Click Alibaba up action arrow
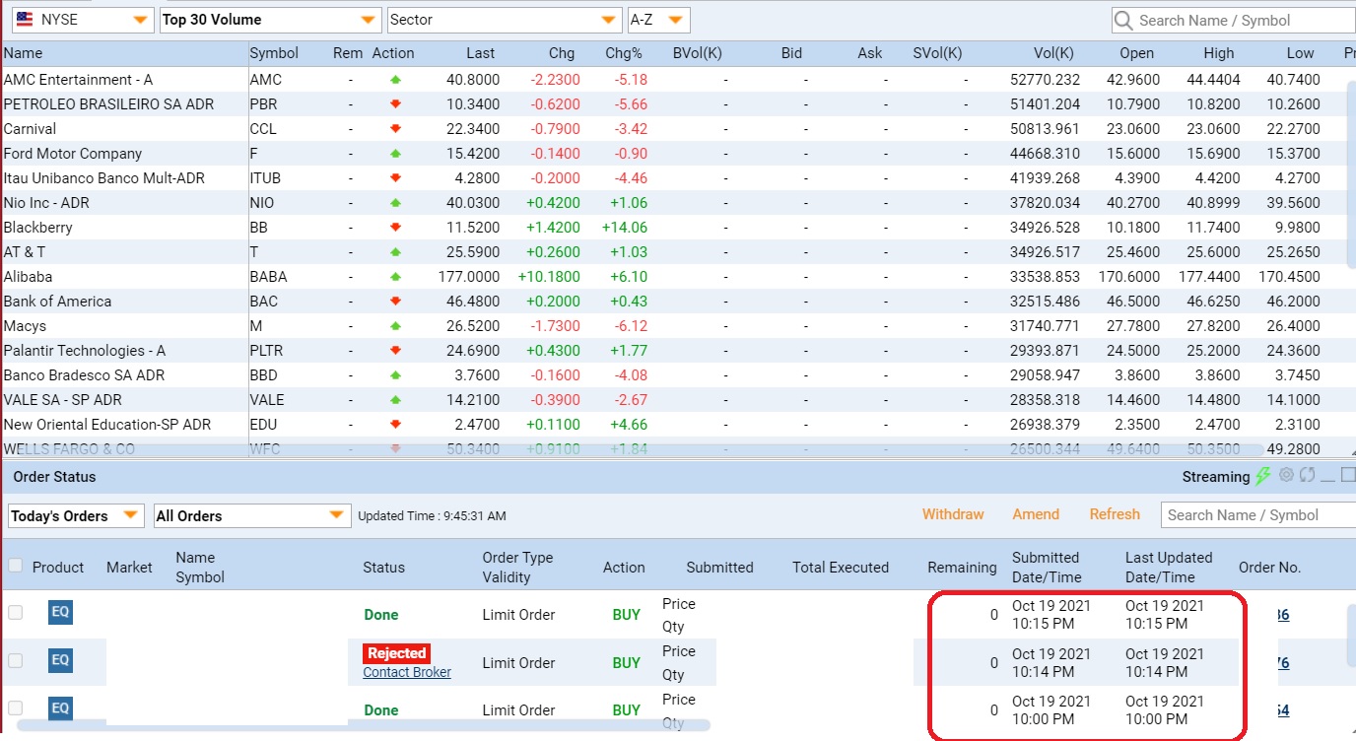 (396, 277)
